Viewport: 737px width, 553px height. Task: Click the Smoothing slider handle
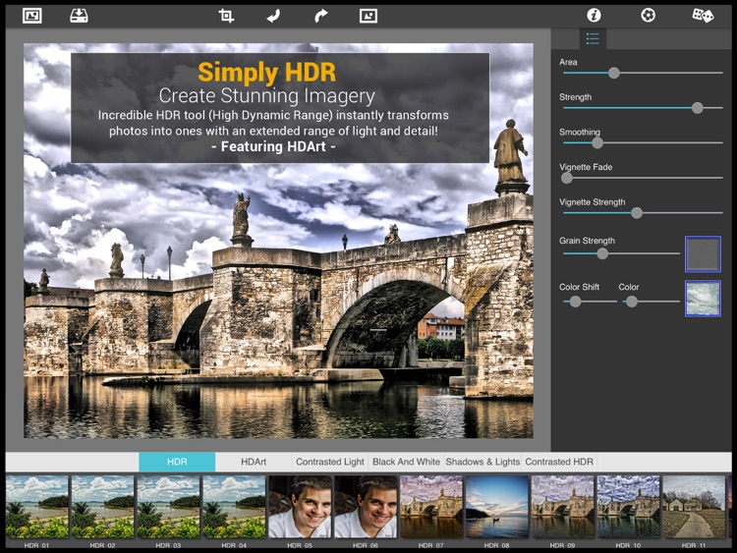[597, 142]
